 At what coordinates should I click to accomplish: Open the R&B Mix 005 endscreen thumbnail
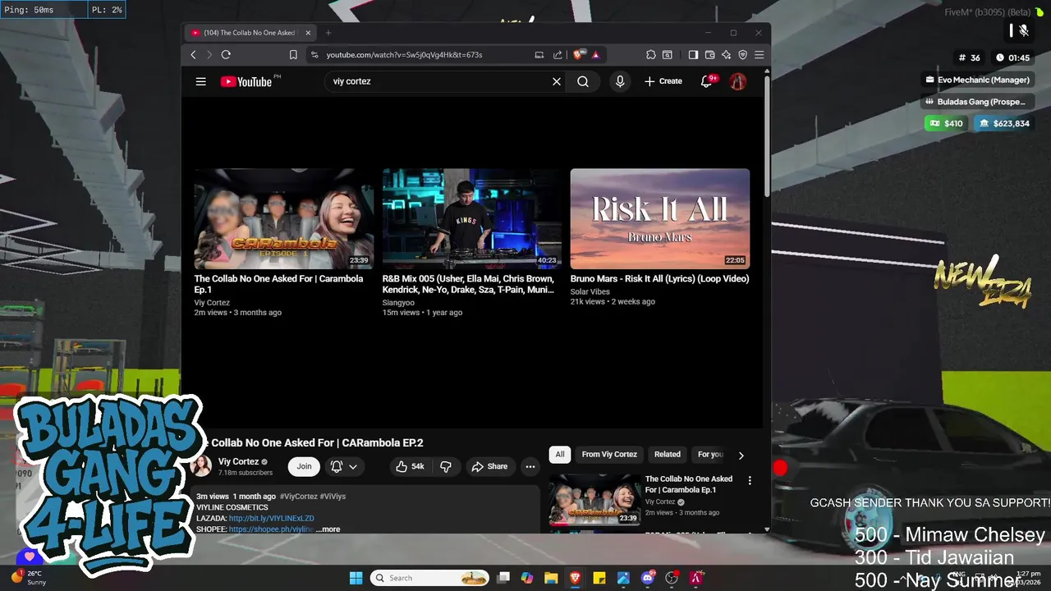472,219
